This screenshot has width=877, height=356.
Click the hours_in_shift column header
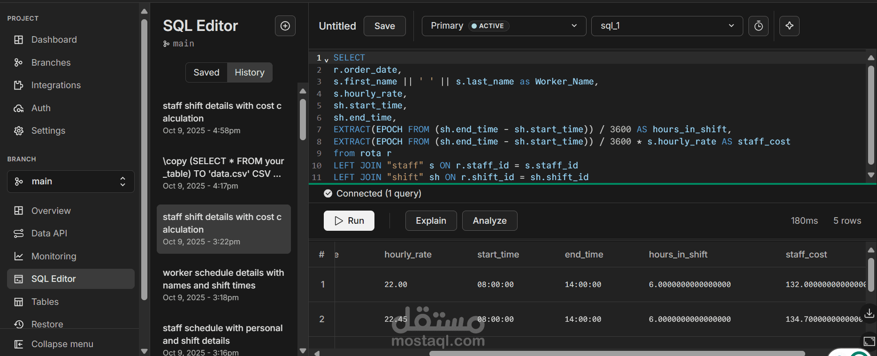tap(678, 254)
